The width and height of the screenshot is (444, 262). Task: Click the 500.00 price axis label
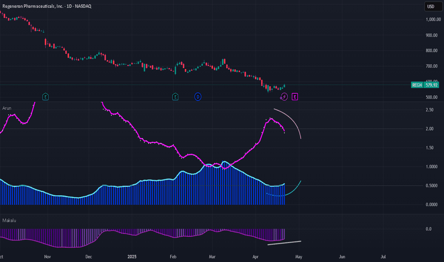[x=432, y=97]
